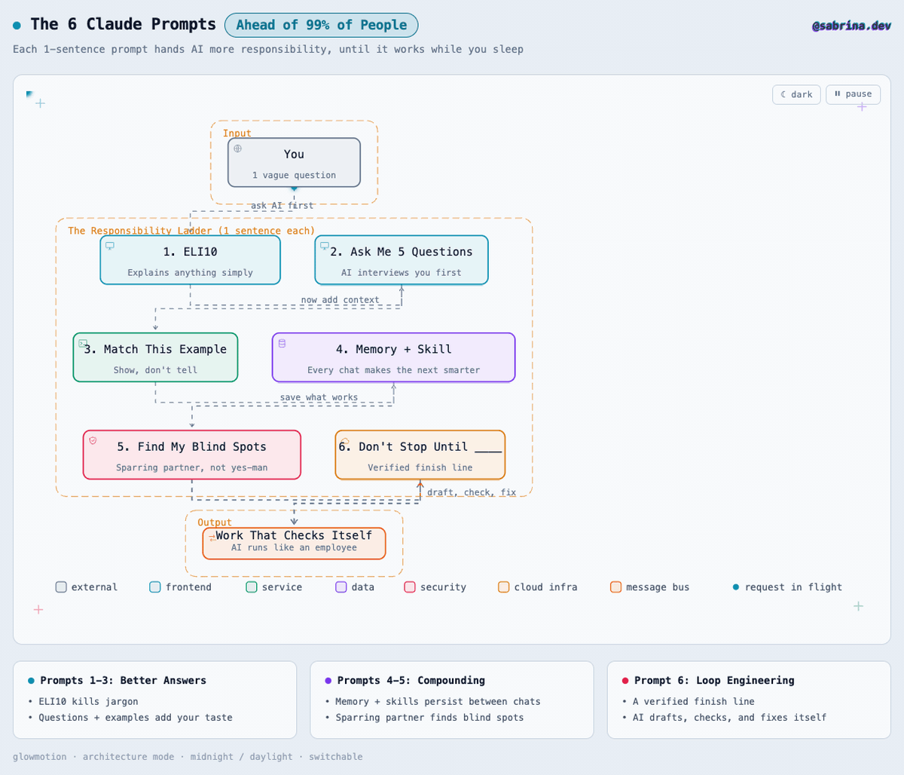Click the 'ask AI first' edge label
Screen dimensions: 904x775
pyautogui.click(x=282, y=205)
